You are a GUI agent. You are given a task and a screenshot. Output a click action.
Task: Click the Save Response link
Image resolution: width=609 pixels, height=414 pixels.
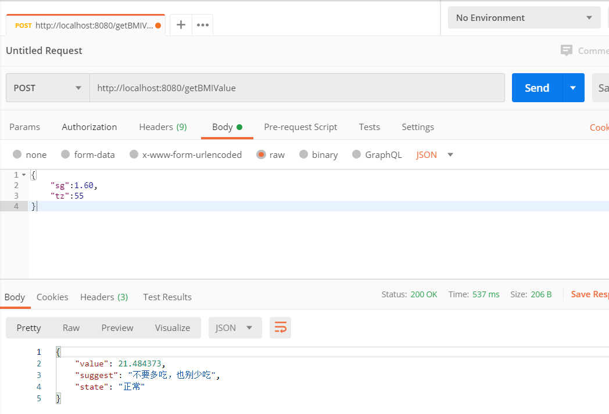[x=590, y=294]
